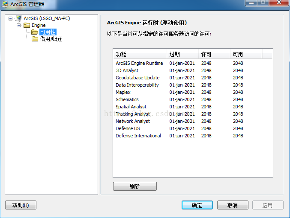Screen dimensions: 290x218
Task: Sort by the 功能 column header
Action: pyautogui.click(x=140, y=54)
